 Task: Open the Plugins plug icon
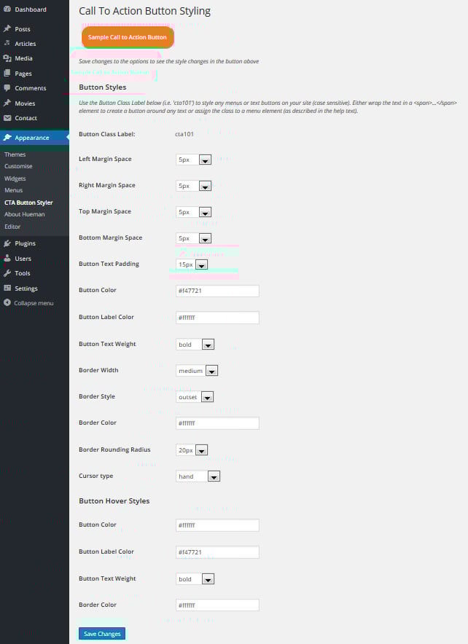click(x=9, y=243)
